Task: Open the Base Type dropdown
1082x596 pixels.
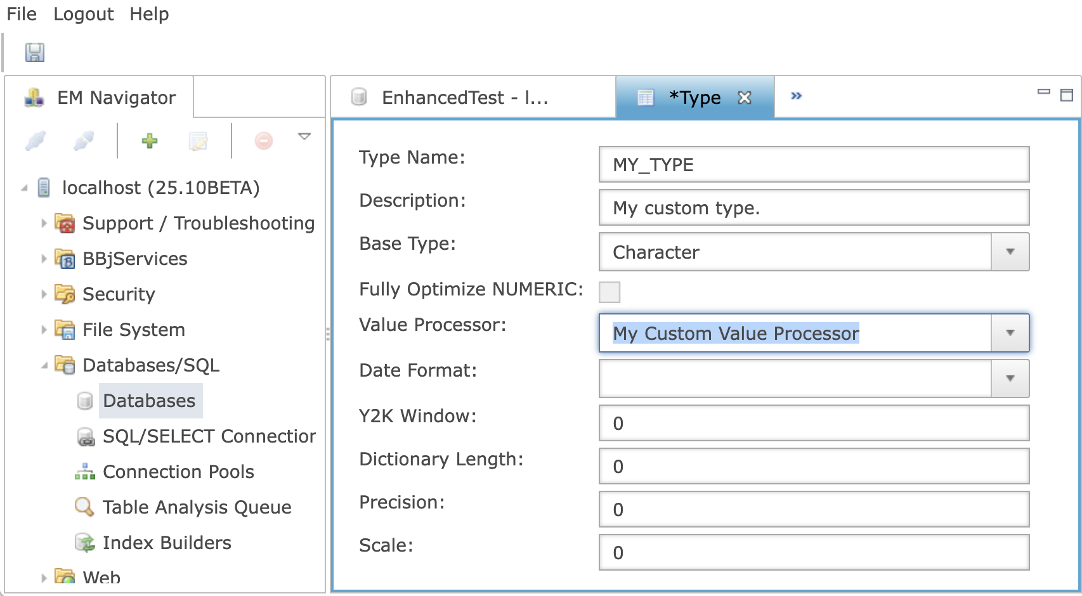Action: click(1010, 252)
